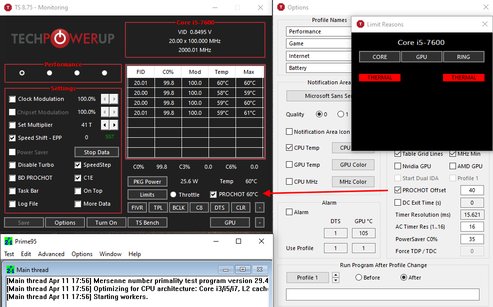
Task: Restore the Main thread child window
Action: click(242, 270)
